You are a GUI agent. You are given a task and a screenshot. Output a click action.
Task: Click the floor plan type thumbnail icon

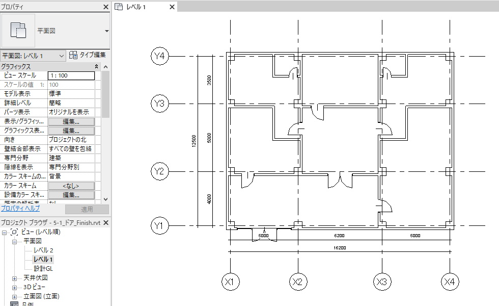18,31
